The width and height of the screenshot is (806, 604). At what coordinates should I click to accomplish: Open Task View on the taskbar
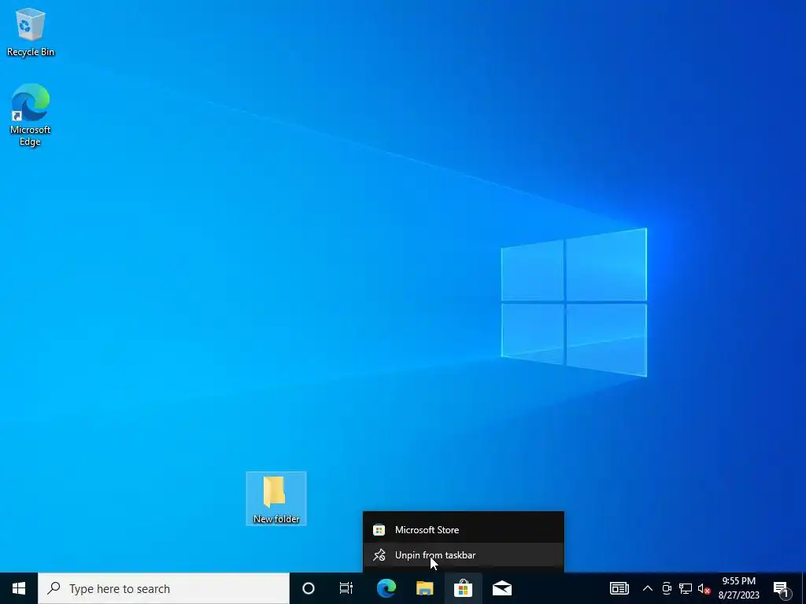point(346,588)
